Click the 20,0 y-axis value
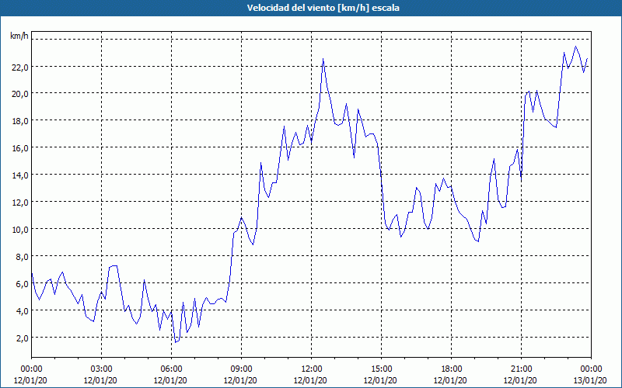The image size is (622, 388). [20, 95]
